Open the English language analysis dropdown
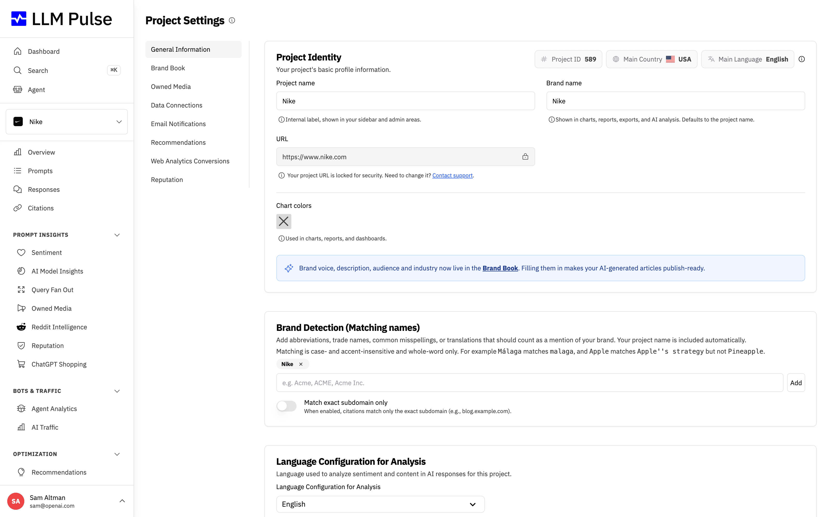The height and width of the screenshot is (517, 828). tap(380, 504)
